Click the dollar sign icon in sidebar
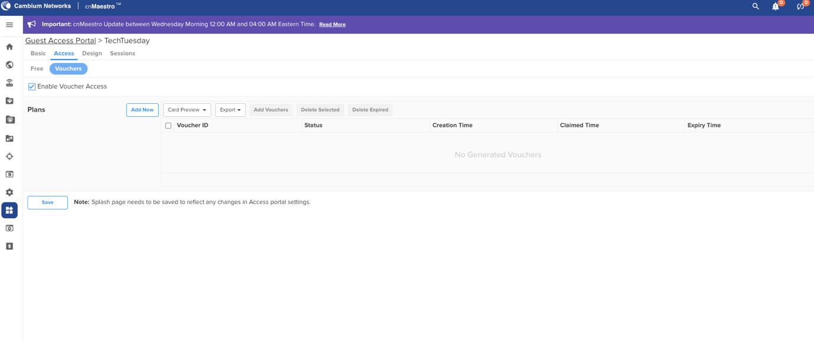814x341 pixels. [9, 246]
